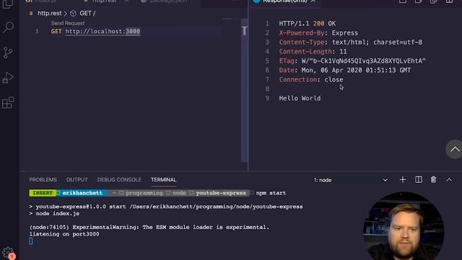Click 'GET /' breadcrumb symbol
Screen dimensions: 462x260
[87, 13]
